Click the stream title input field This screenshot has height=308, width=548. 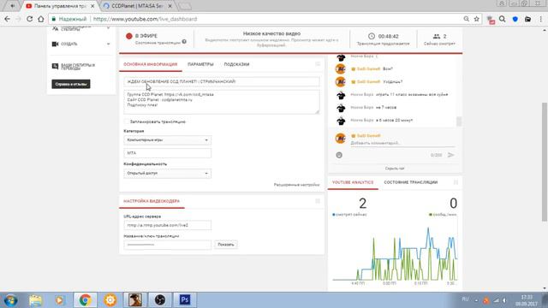[222, 82]
